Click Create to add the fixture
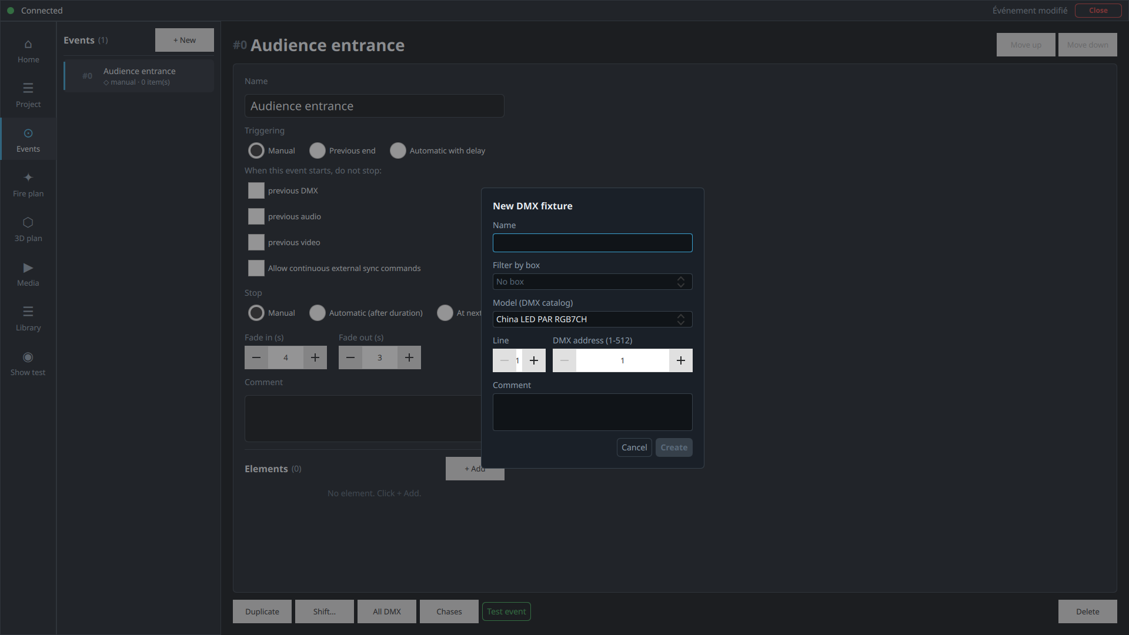1129x635 pixels. [x=674, y=447]
